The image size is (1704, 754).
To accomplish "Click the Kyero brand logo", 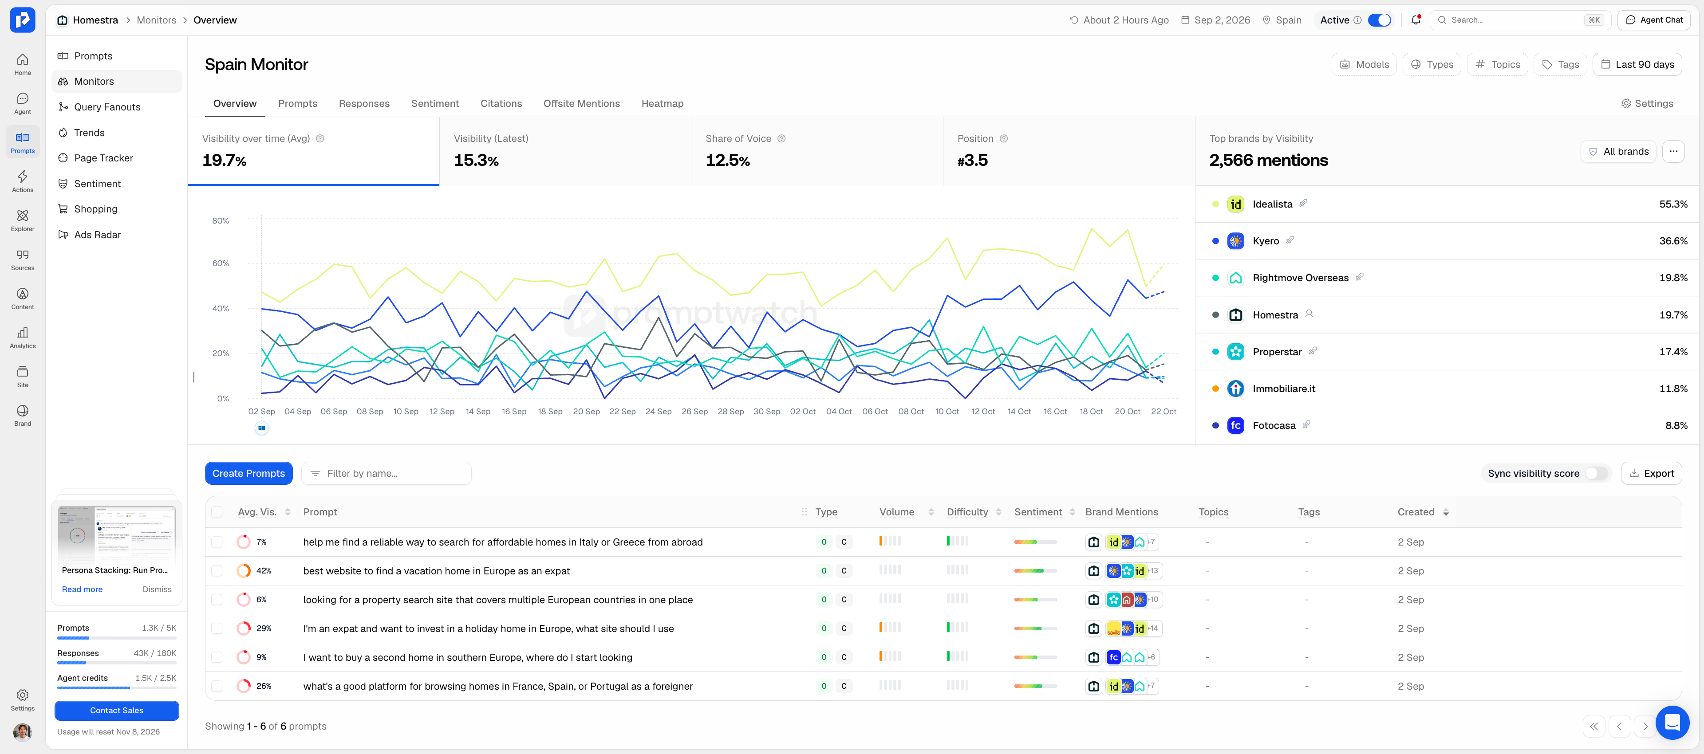I will tap(1235, 241).
